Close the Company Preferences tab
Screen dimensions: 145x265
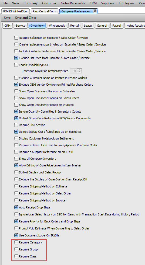click(95, 11)
